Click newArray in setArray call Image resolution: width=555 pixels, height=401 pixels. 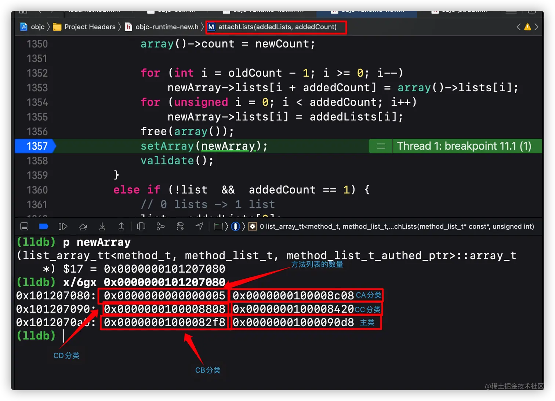pos(228,146)
